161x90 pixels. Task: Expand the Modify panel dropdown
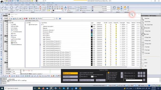(x=33, y=12)
